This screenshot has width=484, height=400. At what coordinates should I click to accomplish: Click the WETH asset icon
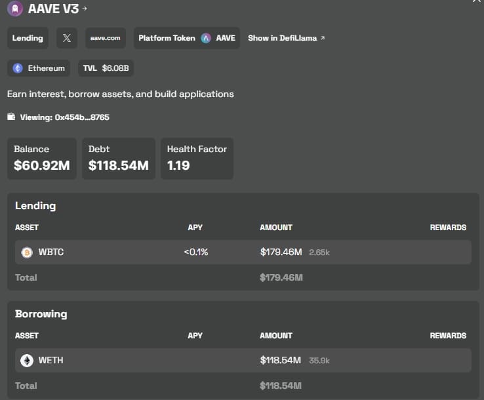(x=27, y=360)
